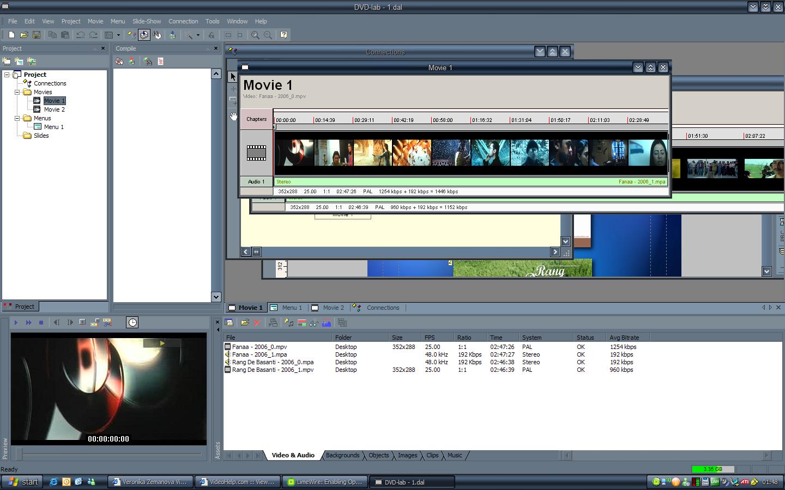Click first film thumbnail in Movie 1 timeline
The image size is (785, 490).
(x=294, y=153)
